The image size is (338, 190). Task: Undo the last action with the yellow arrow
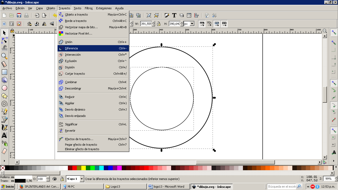click(55, 15)
